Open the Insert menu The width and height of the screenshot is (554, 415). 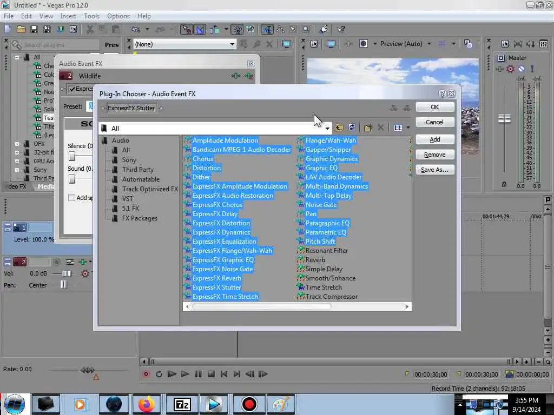click(68, 16)
